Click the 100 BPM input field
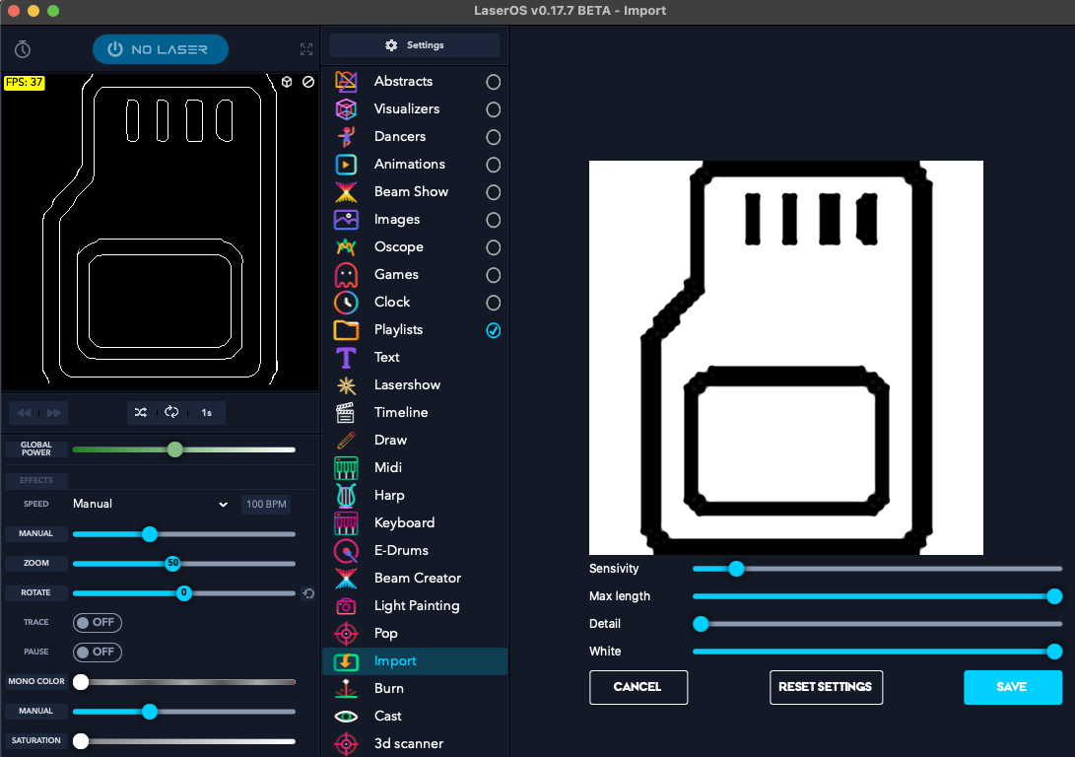Viewport: 1075px width, 757px height. tap(266, 505)
